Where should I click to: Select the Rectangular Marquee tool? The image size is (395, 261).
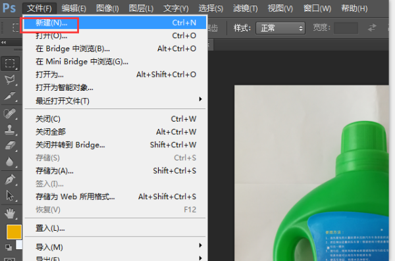[10, 63]
